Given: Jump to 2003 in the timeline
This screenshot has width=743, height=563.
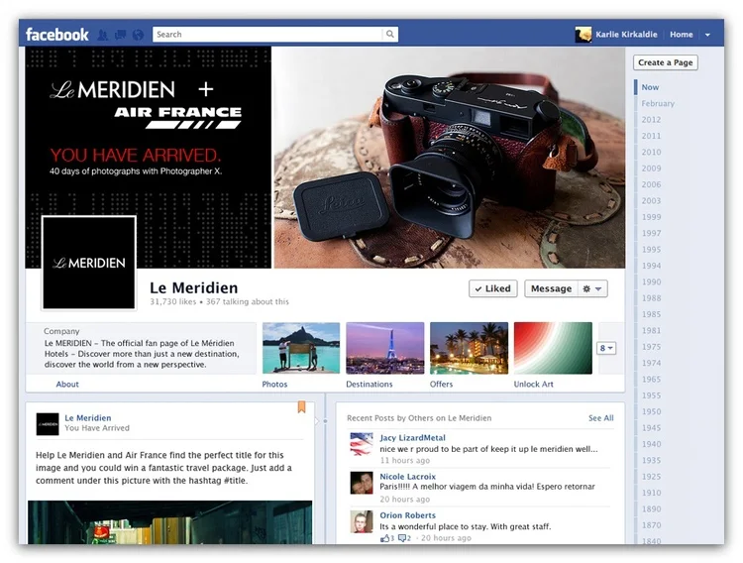Looking at the screenshot, I should click(x=651, y=200).
